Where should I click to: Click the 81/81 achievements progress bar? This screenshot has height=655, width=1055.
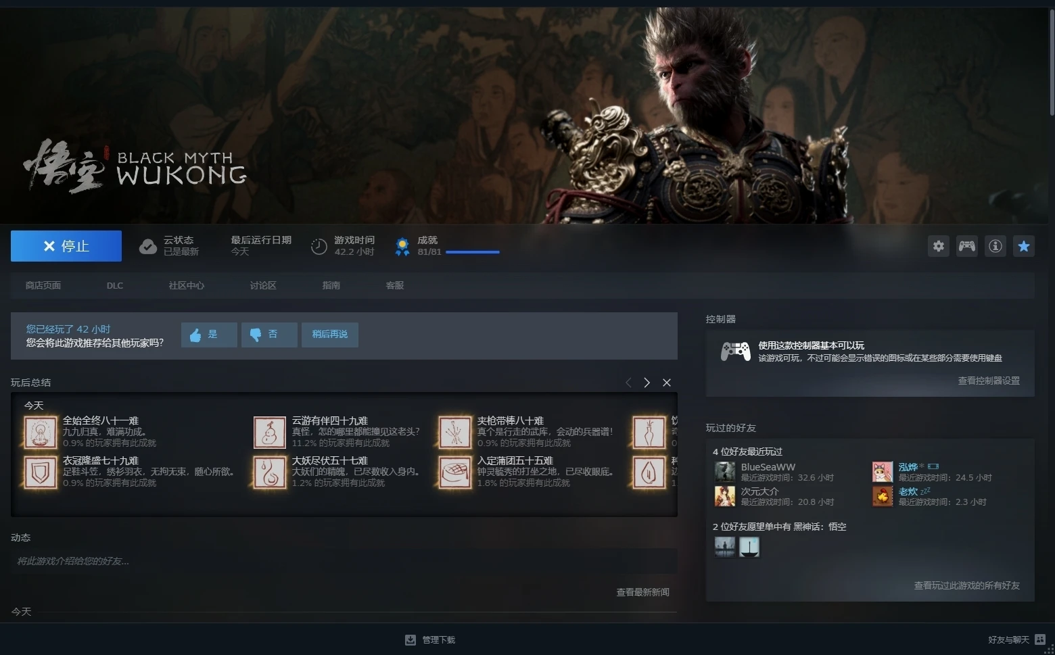point(473,252)
